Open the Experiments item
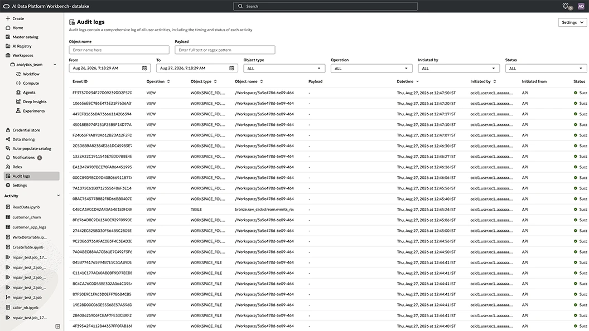The image size is (589, 331). pyautogui.click(x=33, y=111)
